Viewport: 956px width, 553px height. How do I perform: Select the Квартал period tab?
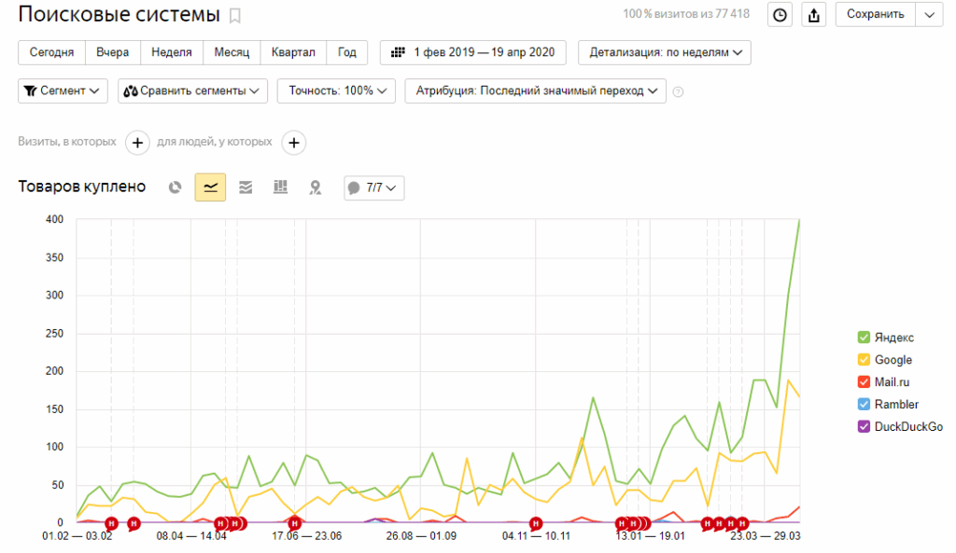click(293, 53)
